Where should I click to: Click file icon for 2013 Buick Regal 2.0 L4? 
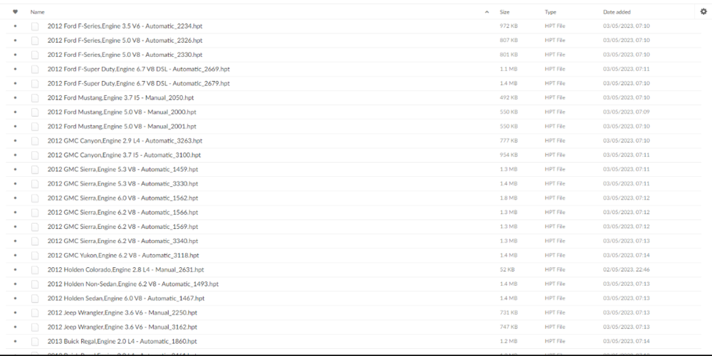(35, 342)
